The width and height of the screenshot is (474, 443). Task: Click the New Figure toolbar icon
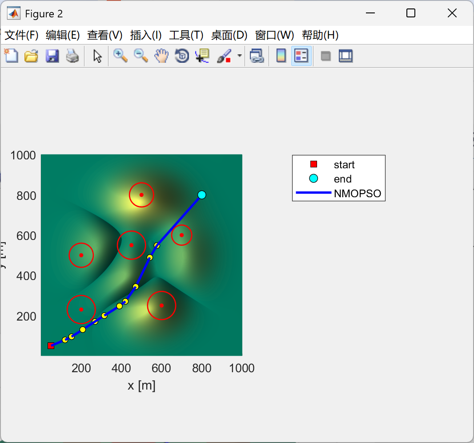tap(11, 56)
